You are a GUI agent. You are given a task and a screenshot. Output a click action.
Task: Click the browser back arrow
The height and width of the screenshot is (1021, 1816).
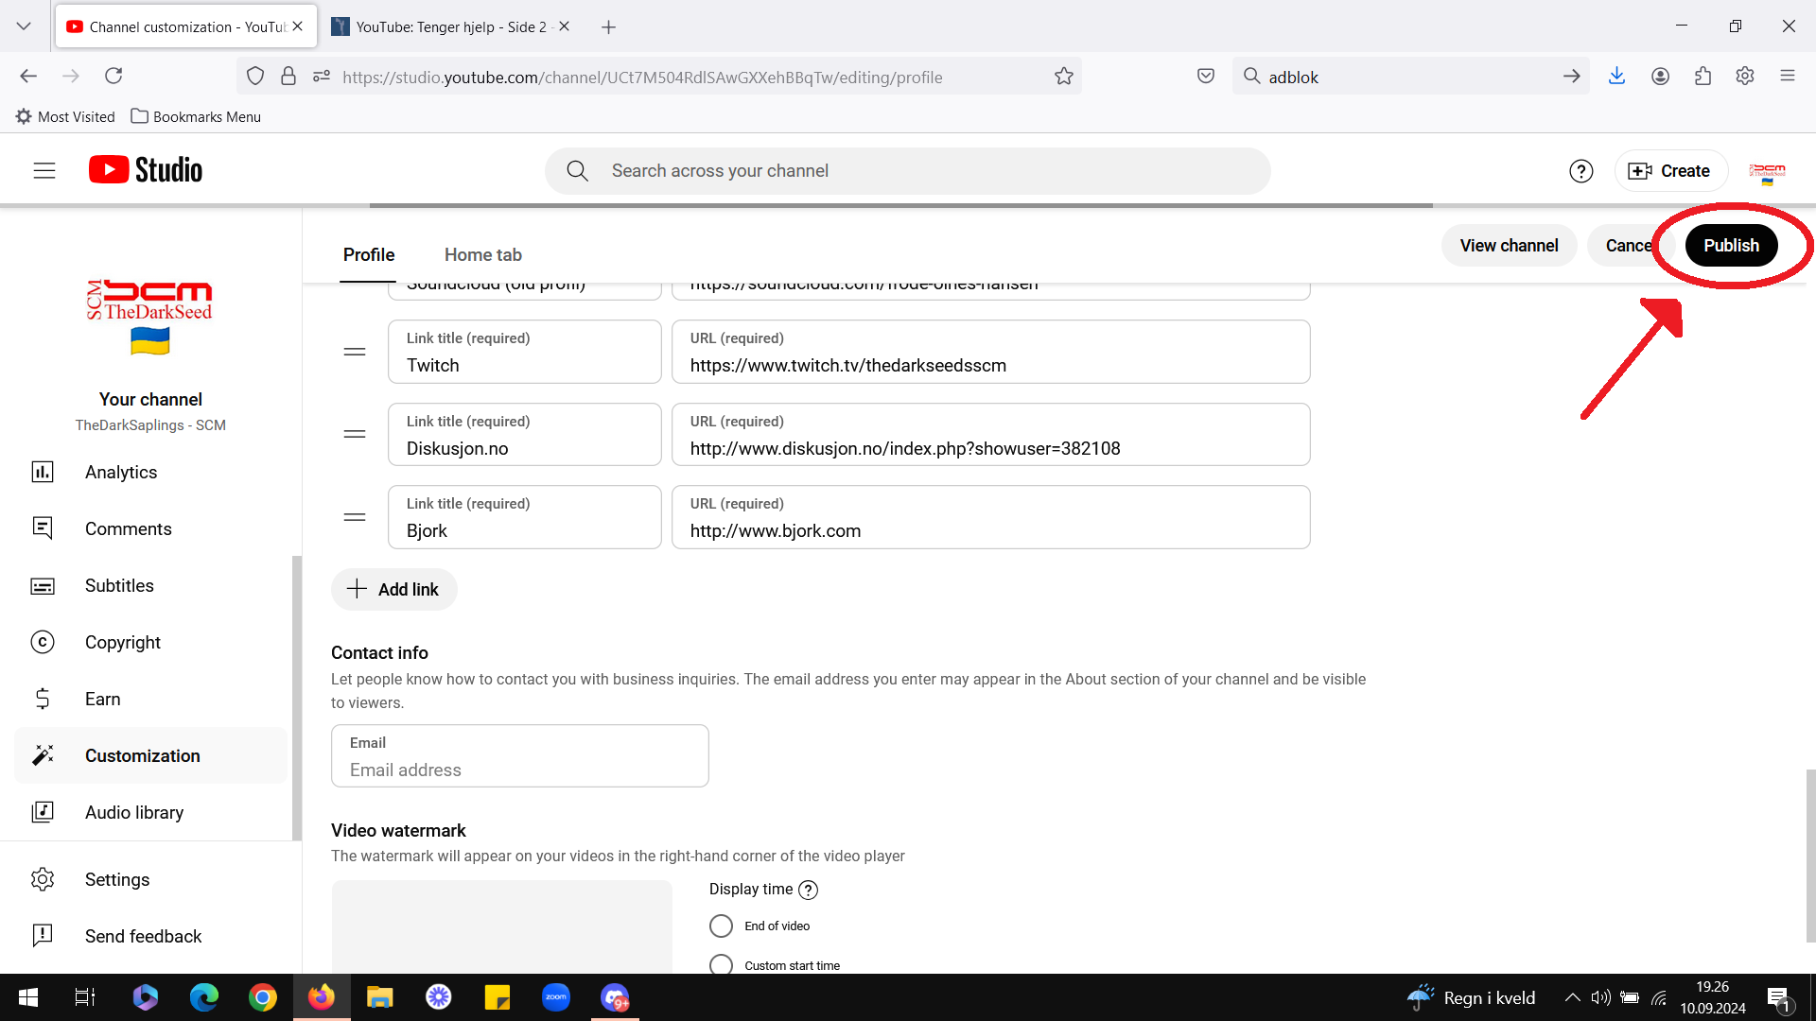pos(28,77)
